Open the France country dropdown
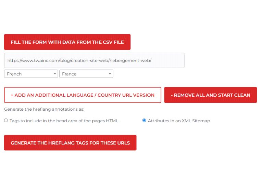The height and width of the screenshot is (181, 274). (86, 74)
